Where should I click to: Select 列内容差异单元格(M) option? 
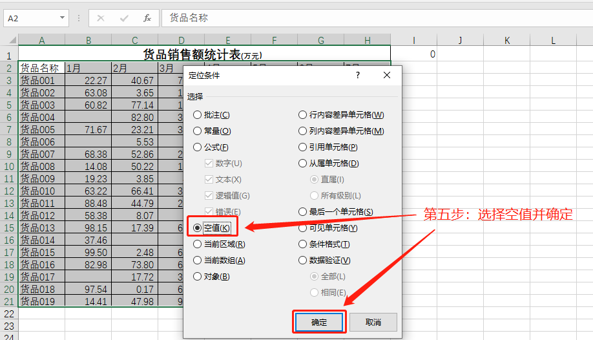[341, 131]
